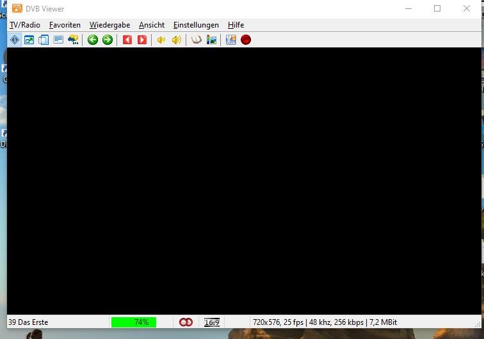
Task: Click the status bar resize grip
Action: point(478,324)
